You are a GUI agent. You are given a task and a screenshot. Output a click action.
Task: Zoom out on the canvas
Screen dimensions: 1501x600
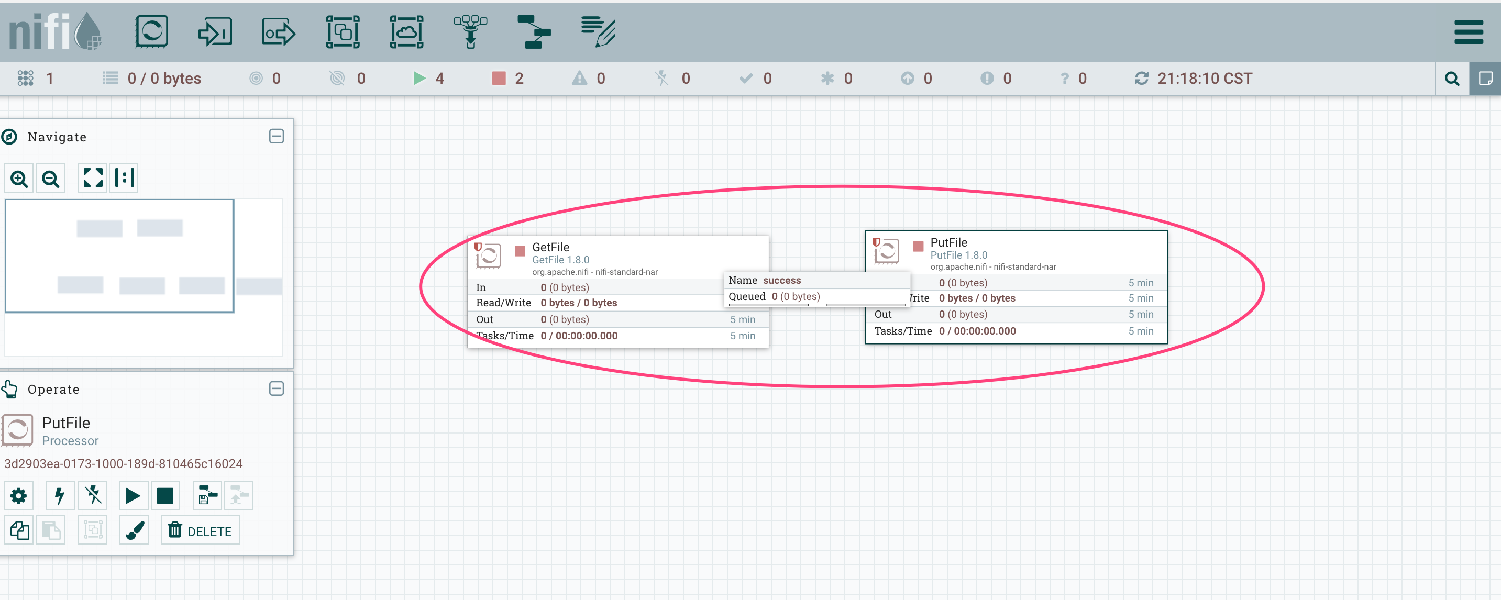[x=50, y=178]
